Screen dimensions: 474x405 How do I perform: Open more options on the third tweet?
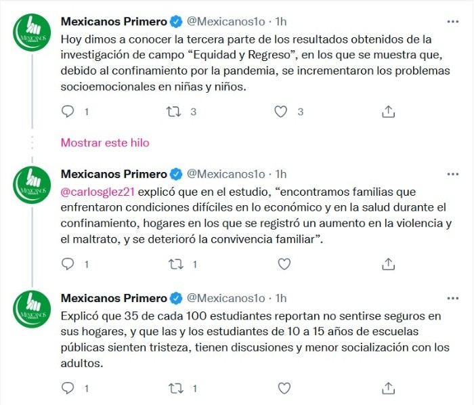[x=452, y=299]
